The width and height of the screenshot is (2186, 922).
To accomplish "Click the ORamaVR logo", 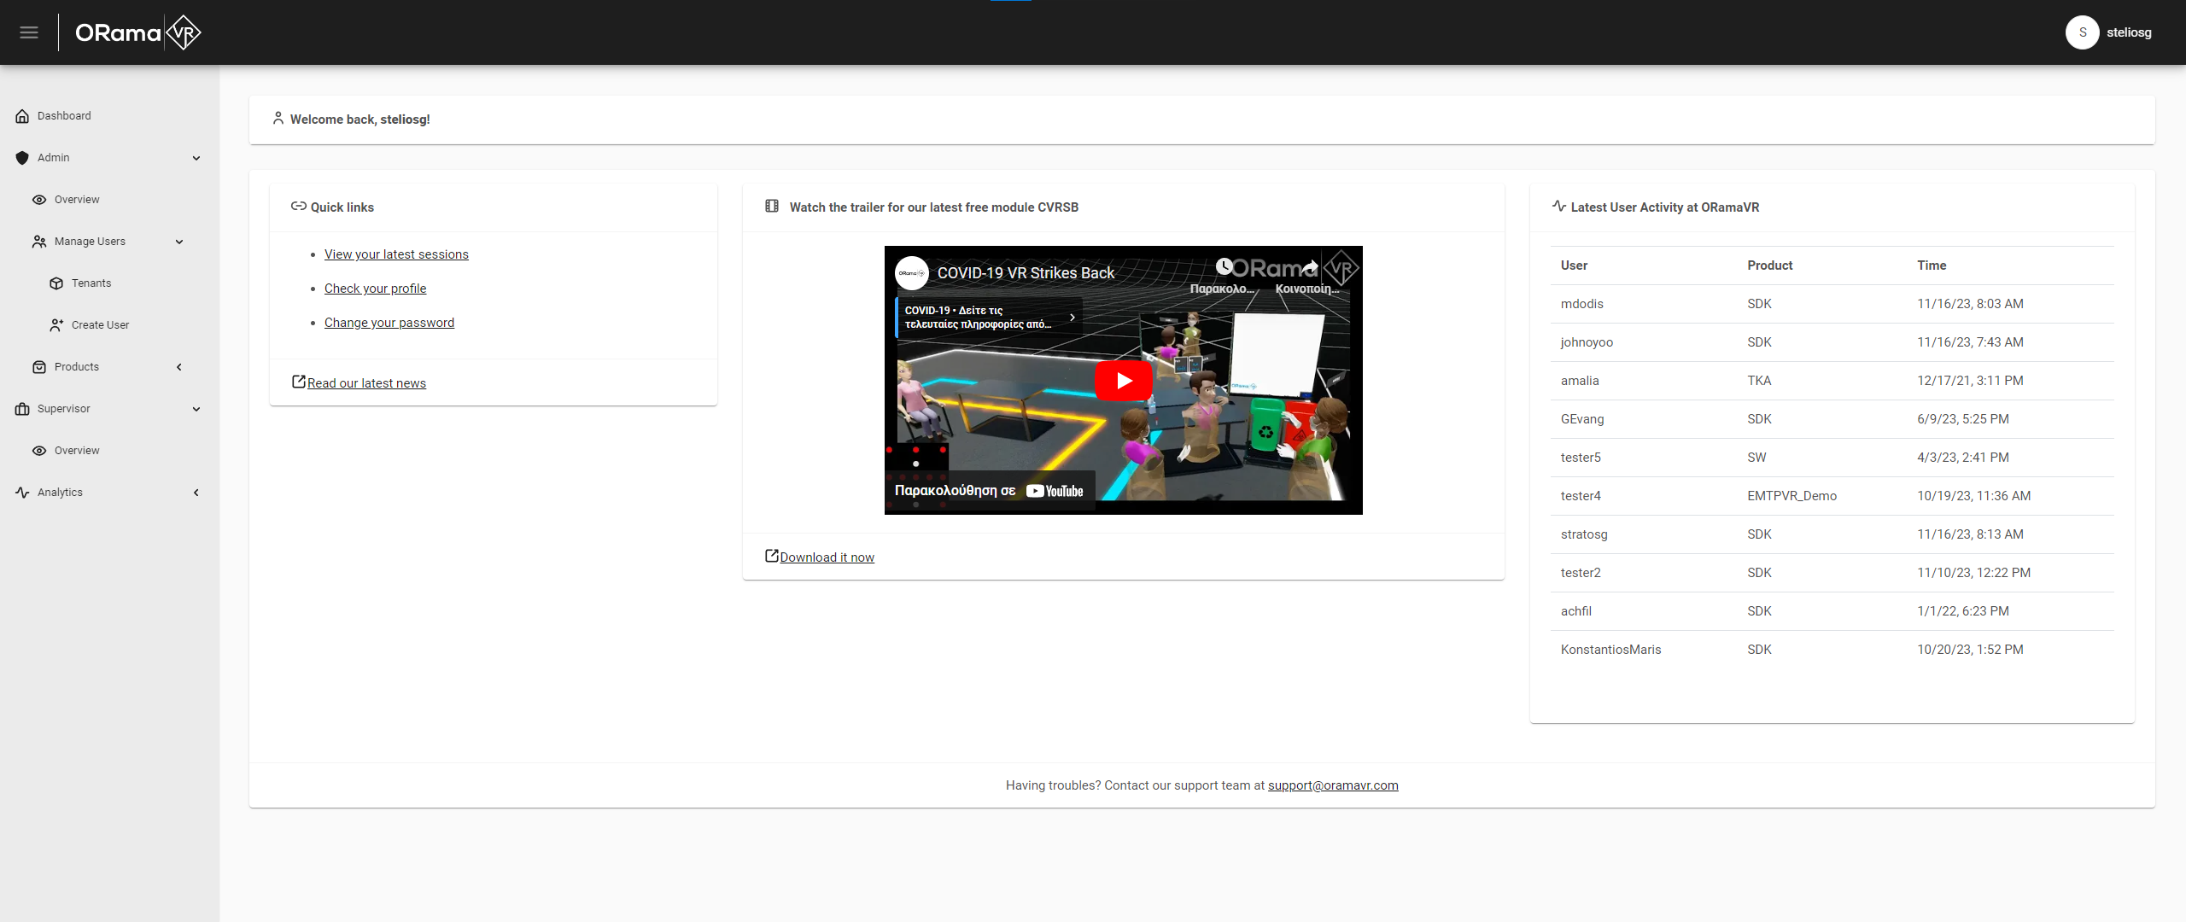I will click(138, 32).
